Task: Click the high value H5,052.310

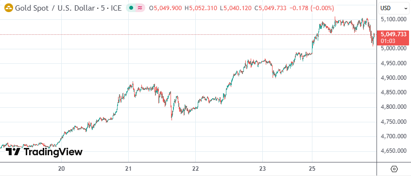Action: 201,8
